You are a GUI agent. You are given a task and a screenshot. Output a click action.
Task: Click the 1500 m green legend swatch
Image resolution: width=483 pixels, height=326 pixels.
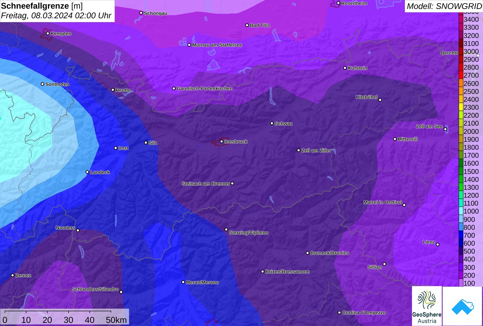pyautogui.click(x=461, y=171)
